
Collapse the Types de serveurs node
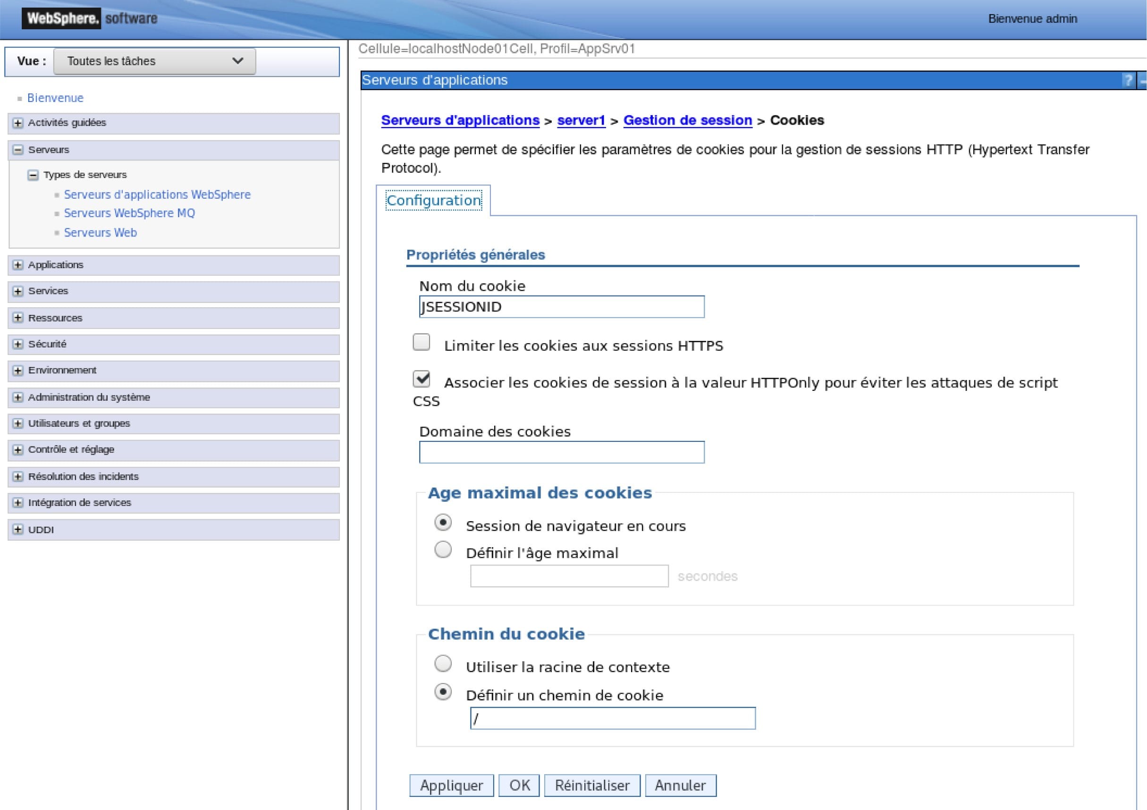[33, 175]
